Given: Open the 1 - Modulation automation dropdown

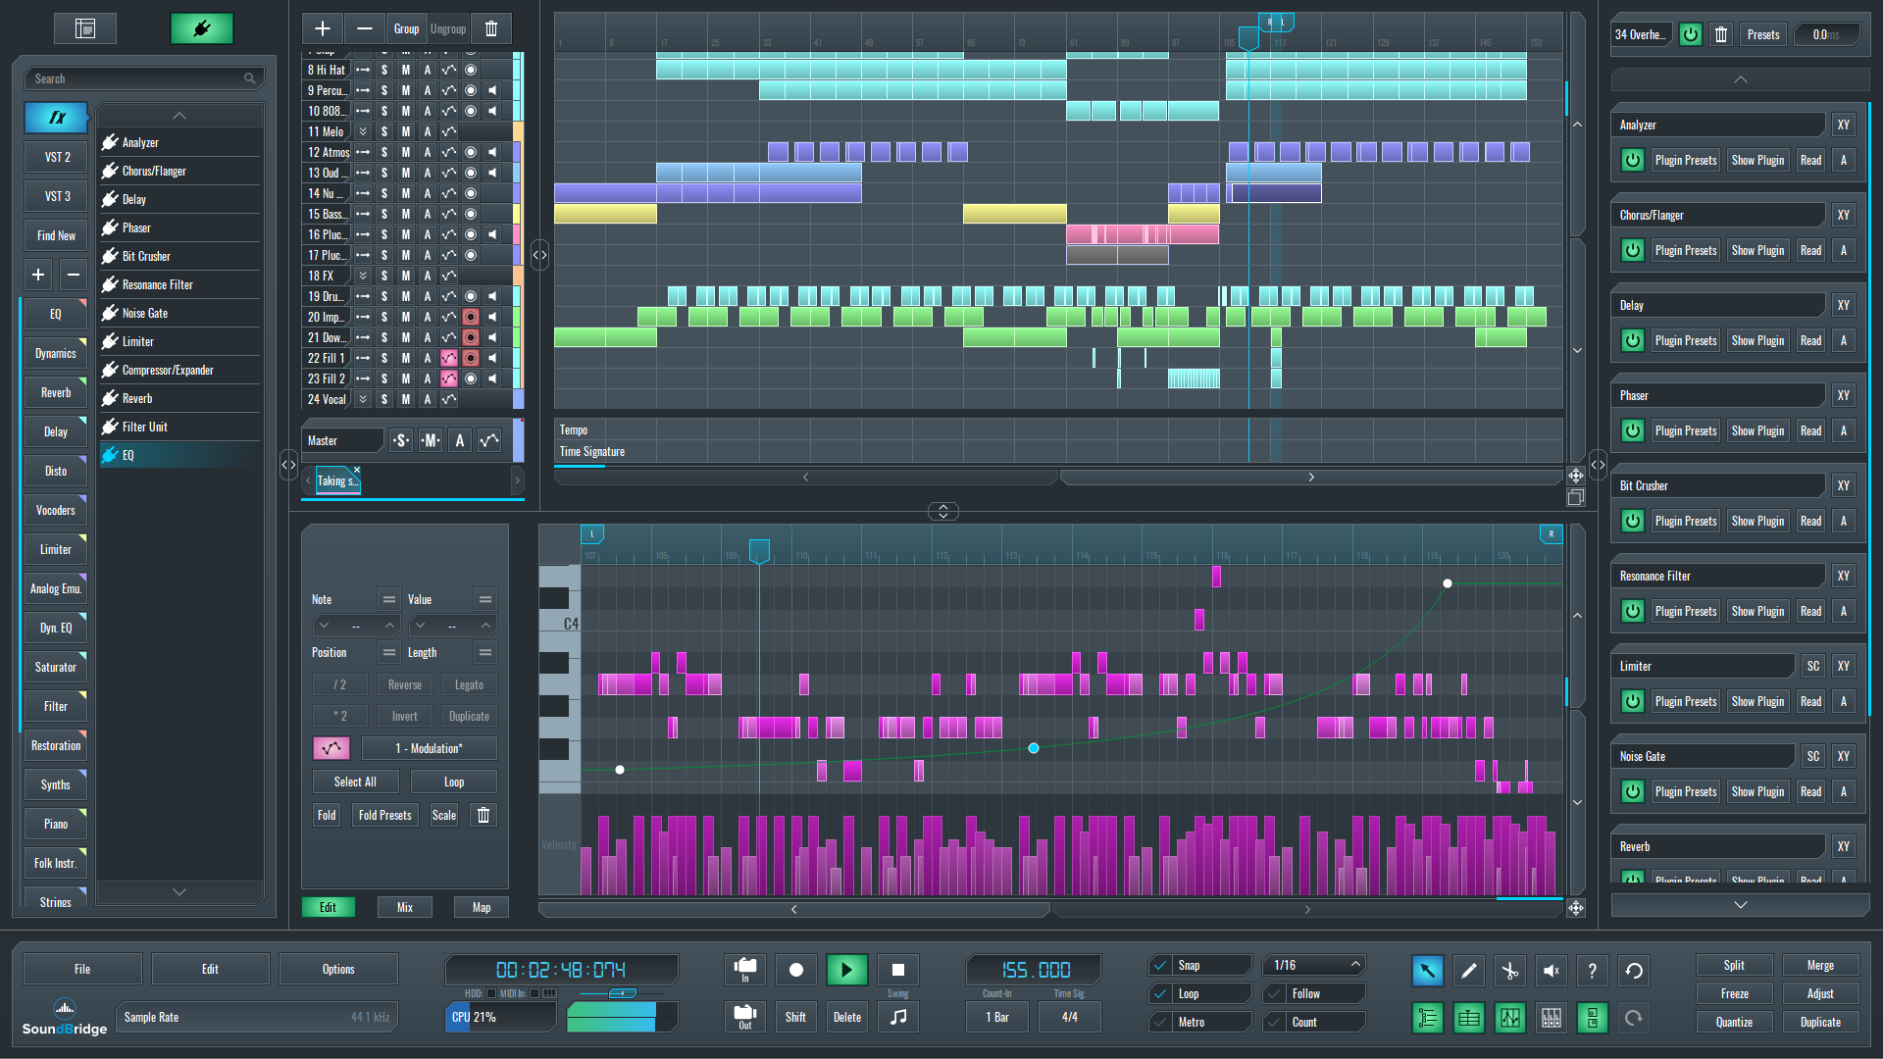Looking at the screenshot, I should click(x=429, y=748).
